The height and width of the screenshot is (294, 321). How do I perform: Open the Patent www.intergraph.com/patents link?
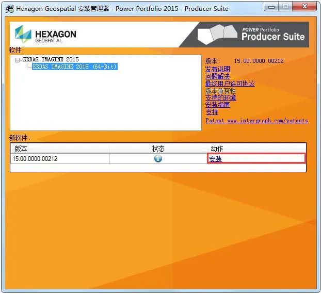tap(256, 120)
